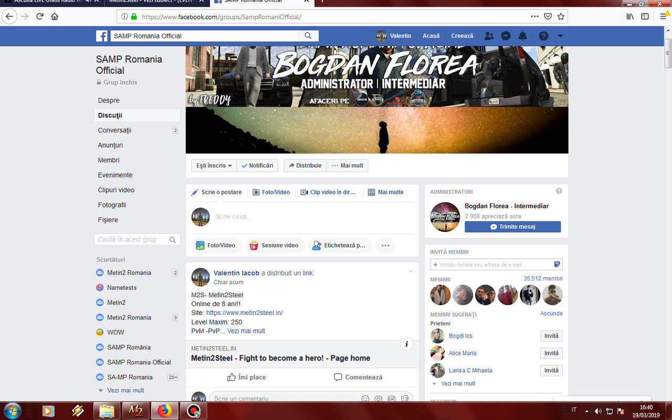Toggle the Notificări button

[257, 165]
